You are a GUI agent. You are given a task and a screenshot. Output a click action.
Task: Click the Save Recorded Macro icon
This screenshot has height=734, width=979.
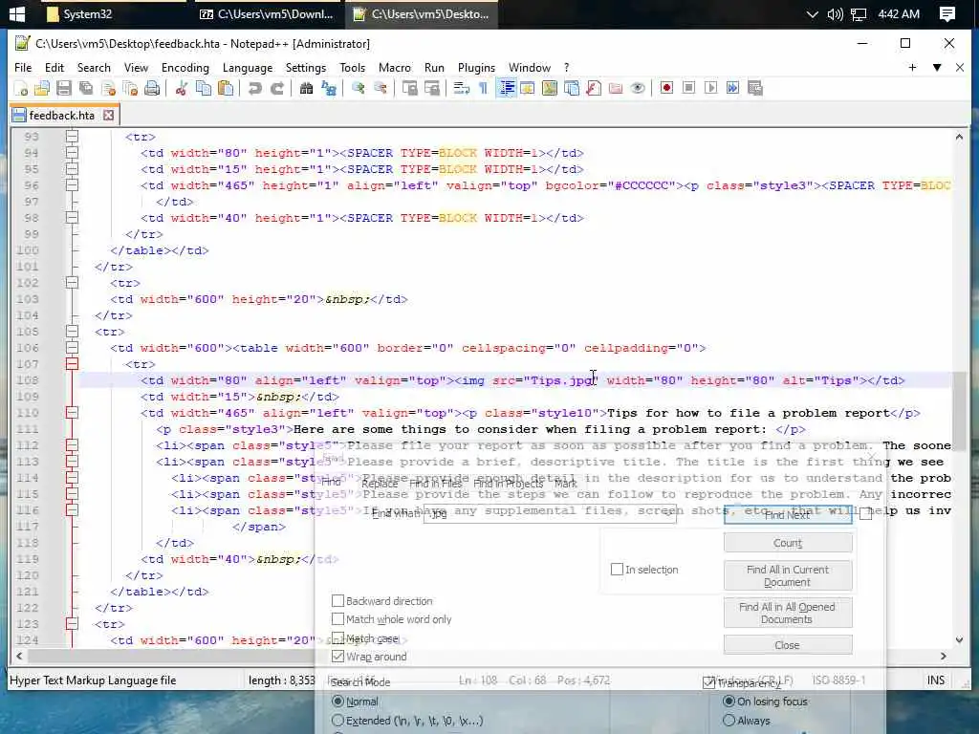pos(755,88)
